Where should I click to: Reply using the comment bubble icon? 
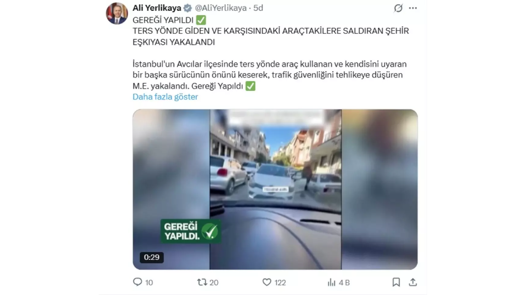coord(138,282)
